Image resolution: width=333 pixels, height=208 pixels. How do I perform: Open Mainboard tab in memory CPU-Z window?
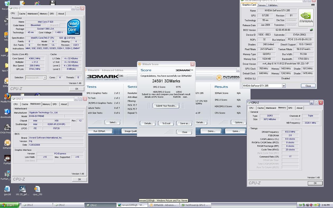[271, 108]
